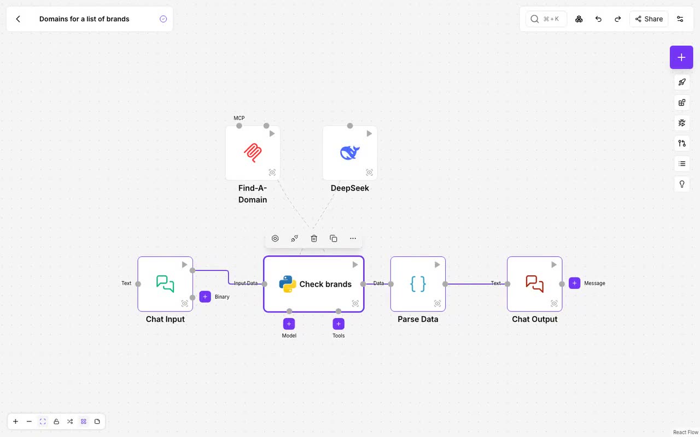Open the list icon in the right sidebar
Viewport: 700px width, 437px height.
682,164
